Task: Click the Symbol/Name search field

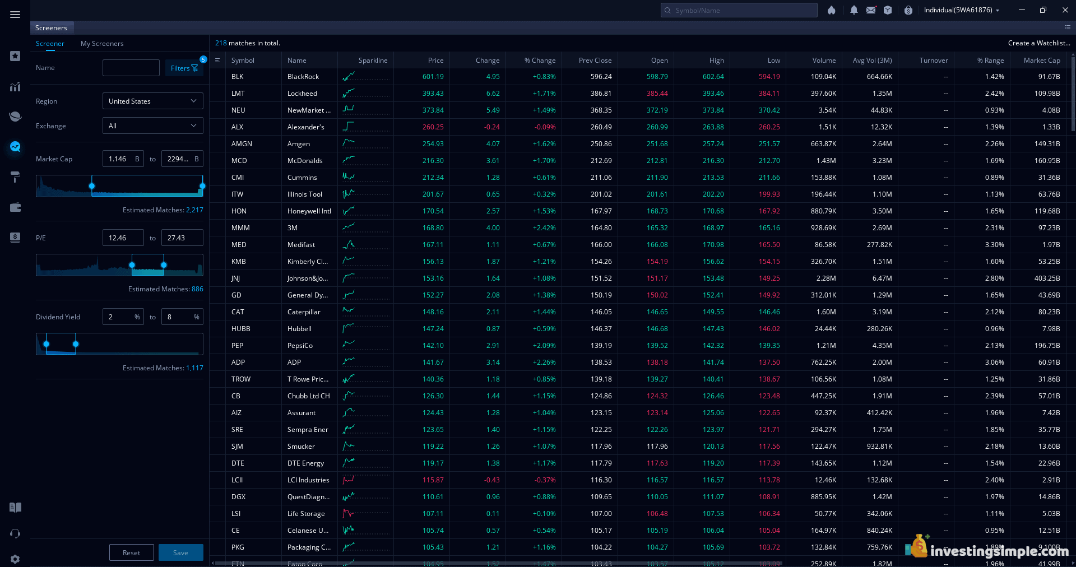Action: click(x=739, y=10)
